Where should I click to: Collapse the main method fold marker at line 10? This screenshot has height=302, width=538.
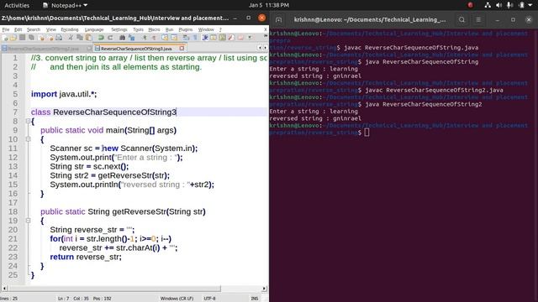point(28,139)
